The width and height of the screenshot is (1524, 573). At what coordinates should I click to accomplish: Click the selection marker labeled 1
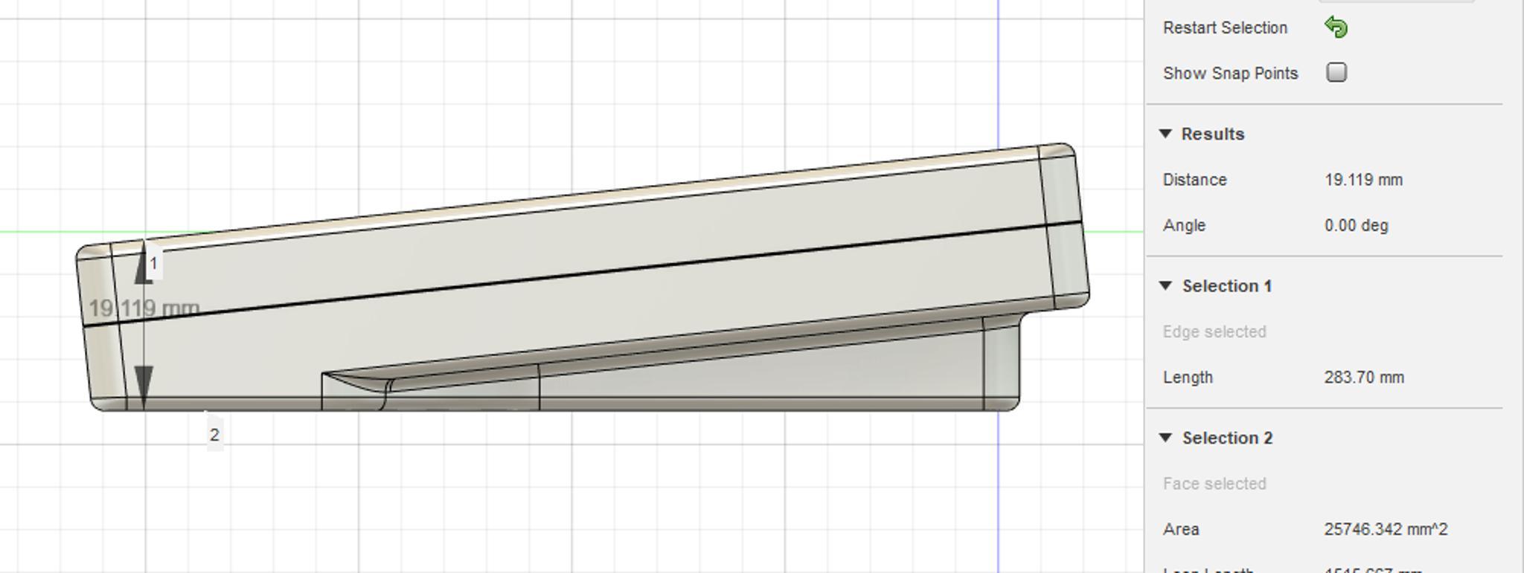tap(154, 264)
